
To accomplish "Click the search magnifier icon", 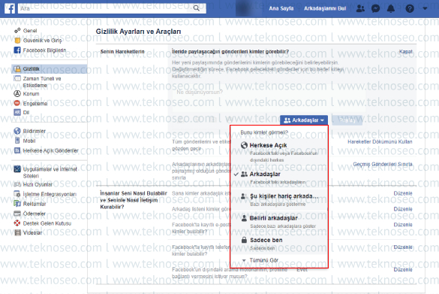I will coord(197,8).
